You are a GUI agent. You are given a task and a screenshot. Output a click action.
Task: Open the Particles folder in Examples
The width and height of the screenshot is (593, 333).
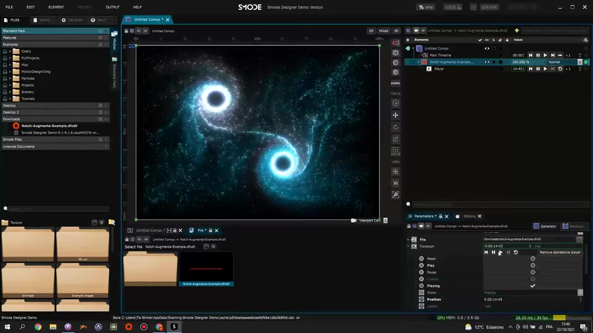pos(28,78)
